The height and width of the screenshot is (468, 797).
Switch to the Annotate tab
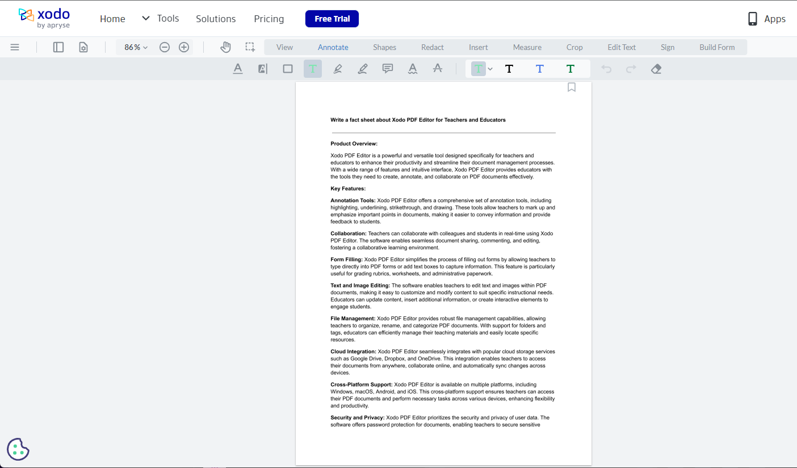pos(333,47)
